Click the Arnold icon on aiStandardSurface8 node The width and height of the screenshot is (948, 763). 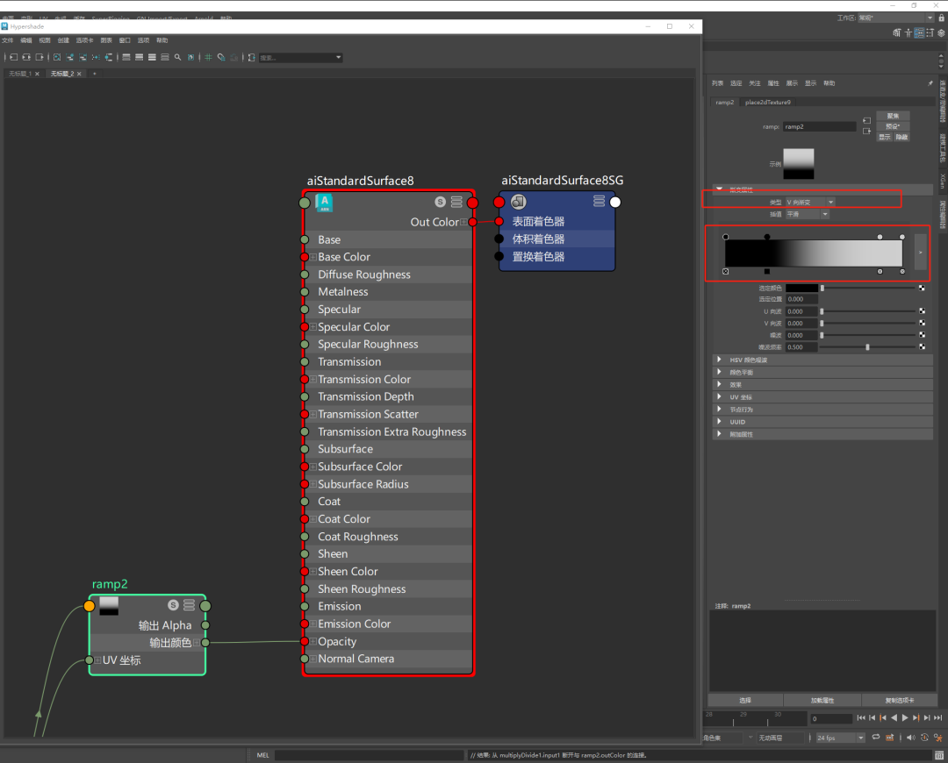point(324,203)
